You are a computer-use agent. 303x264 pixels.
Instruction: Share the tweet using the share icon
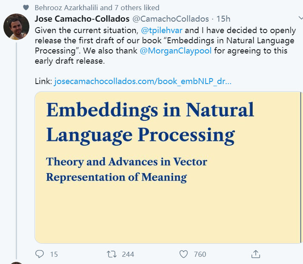[x=256, y=254]
